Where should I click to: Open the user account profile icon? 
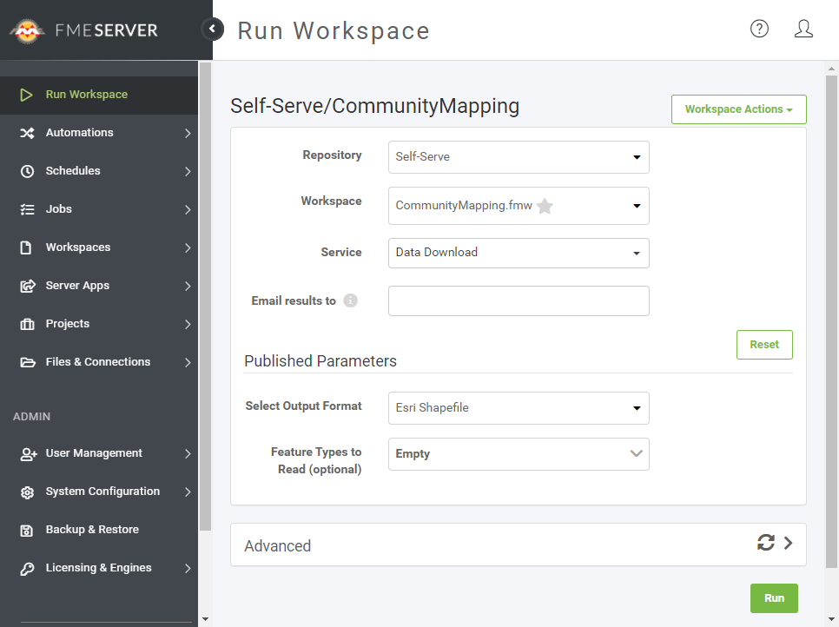[x=803, y=30]
